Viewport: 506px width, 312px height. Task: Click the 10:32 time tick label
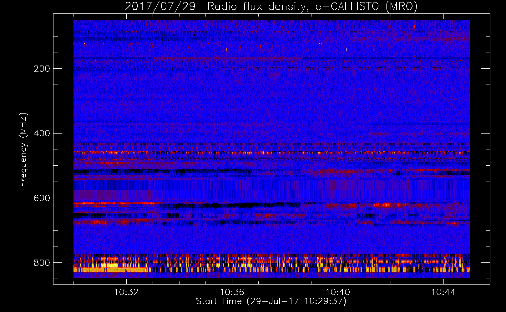[126, 292]
